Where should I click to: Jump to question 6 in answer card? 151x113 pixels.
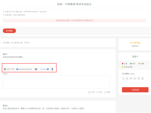(x=143, y=79)
